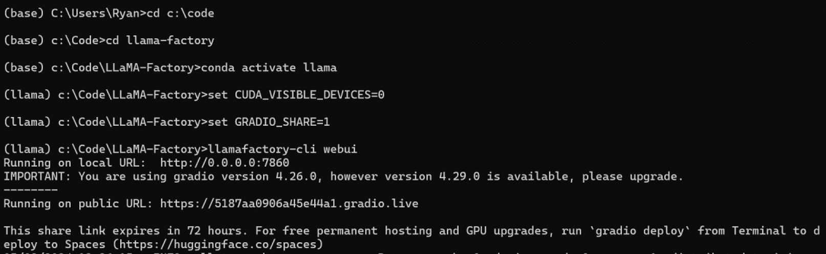The image size is (826, 254).
Task: Select the "conda activate llama" command
Action: point(269,68)
